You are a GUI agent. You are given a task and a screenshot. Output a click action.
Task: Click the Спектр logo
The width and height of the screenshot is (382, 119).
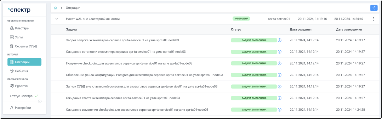coord(19,10)
